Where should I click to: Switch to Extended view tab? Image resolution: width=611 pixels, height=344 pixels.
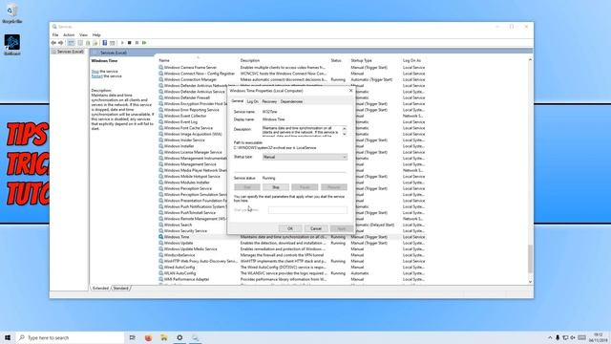pyautogui.click(x=100, y=289)
